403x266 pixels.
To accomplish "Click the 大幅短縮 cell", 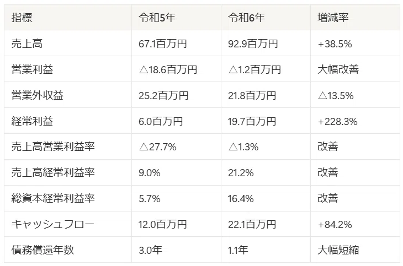I will click(x=338, y=250).
